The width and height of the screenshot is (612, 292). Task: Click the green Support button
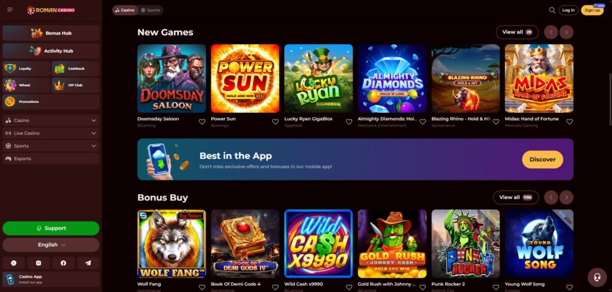[x=51, y=229]
